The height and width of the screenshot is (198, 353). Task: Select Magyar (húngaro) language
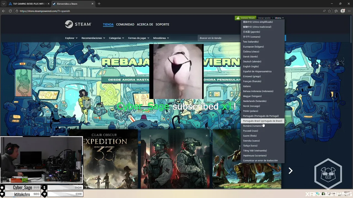coord(262,96)
